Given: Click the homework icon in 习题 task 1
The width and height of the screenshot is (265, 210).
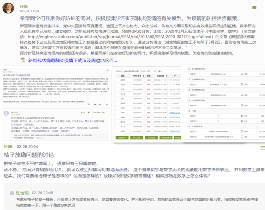Looking at the screenshot, I should [x=242, y=116].
